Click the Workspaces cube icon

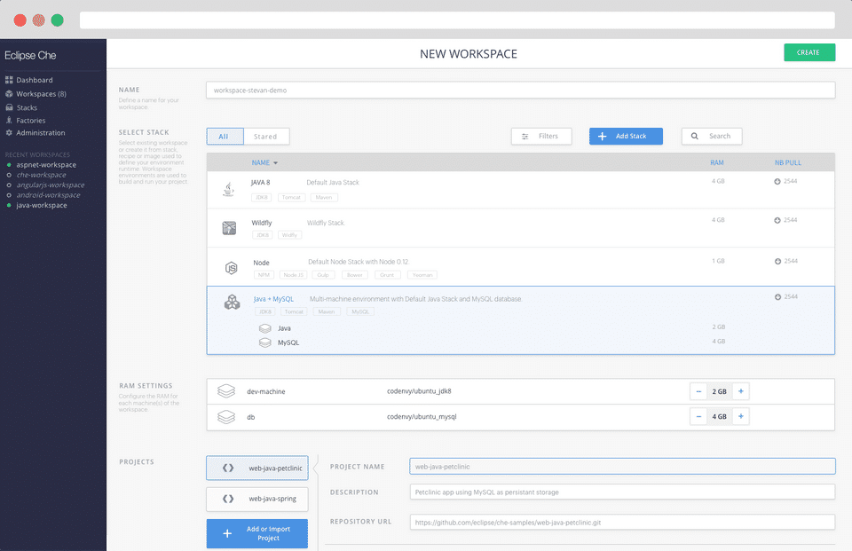tap(9, 93)
